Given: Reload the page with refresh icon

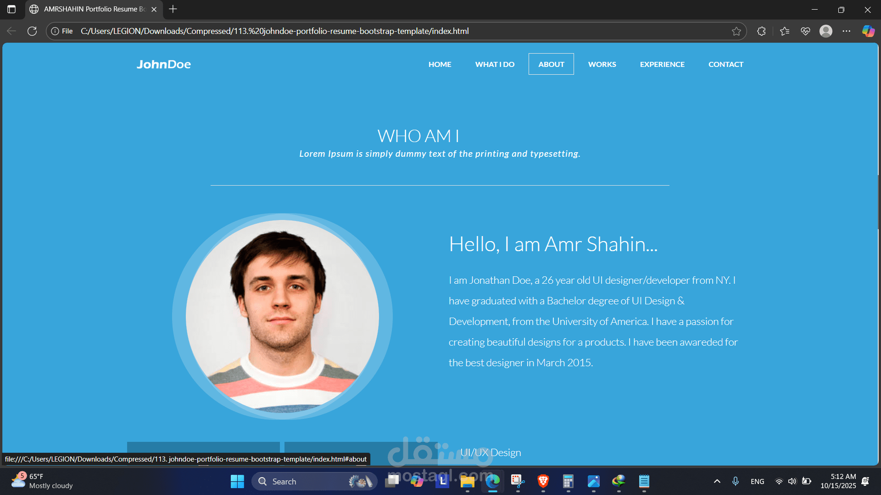Looking at the screenshot, I should [x=32, y=31].
